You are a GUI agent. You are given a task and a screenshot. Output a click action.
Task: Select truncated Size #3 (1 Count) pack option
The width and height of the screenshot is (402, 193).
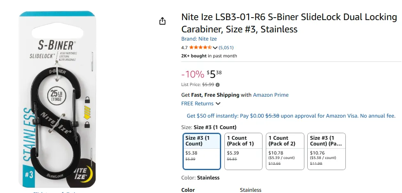coord(327,151)
